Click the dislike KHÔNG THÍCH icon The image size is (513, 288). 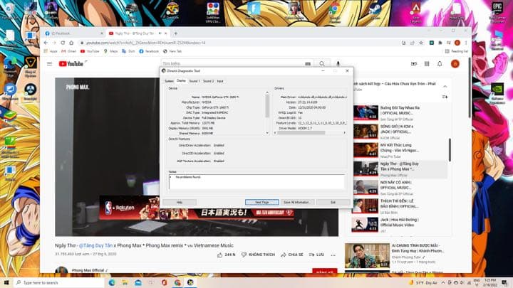pyautogui.click(x=244, y=254)
